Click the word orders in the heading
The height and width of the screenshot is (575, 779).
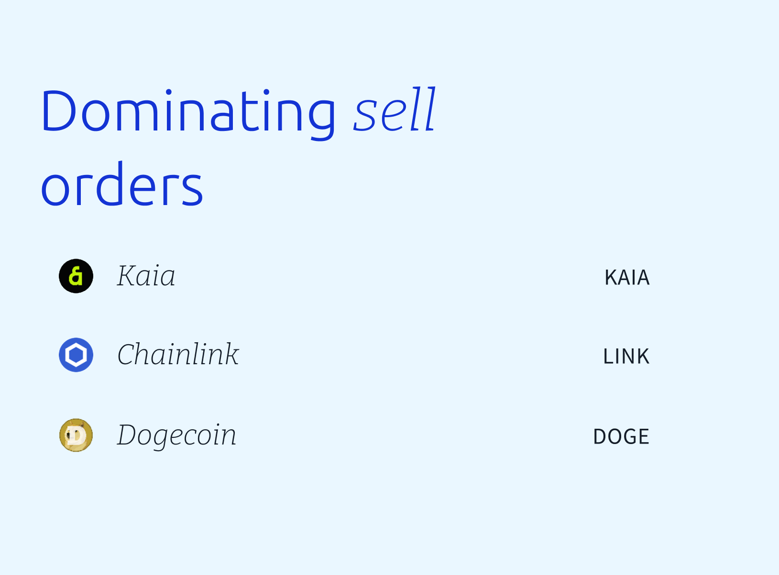122,185
